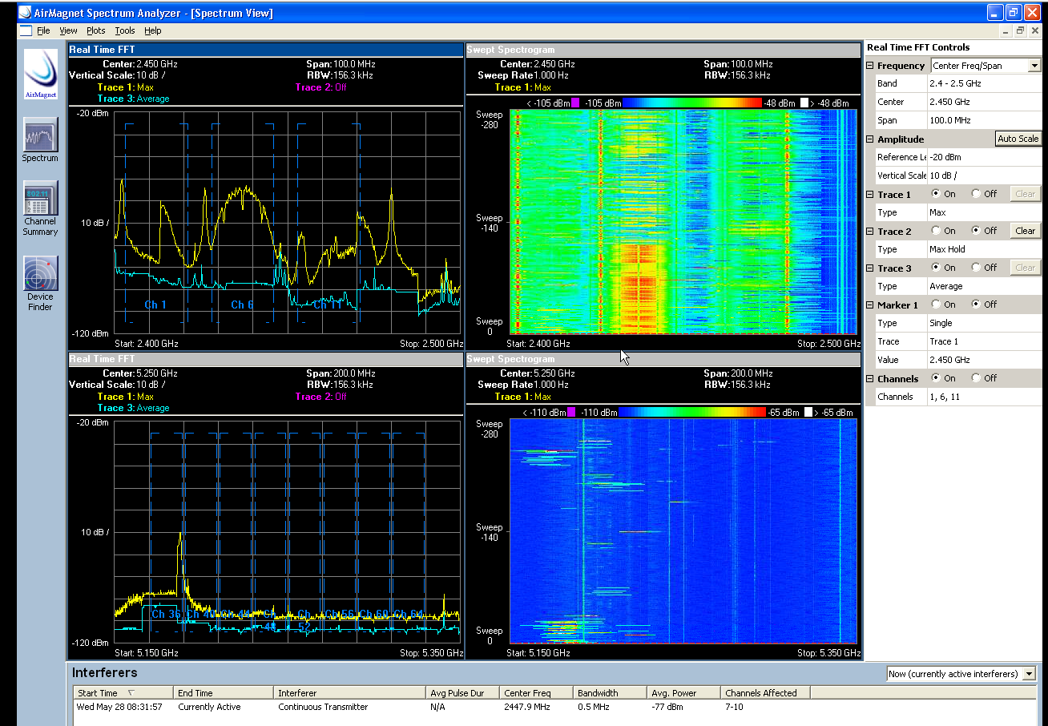Open the currently active interferers dropdown
Image resolution: width=1048 pixels, height=726 pixels.
pyautogui.click(x=1029, y=674)
